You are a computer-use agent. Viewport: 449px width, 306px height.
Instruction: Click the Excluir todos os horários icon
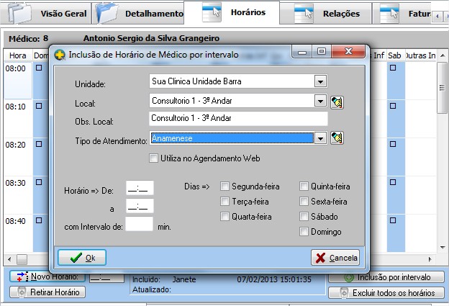[x=340, y=293]
